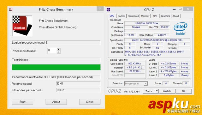The image size is (202, 115).
Task: Switch to the Graphics tab
Action: (x=165, y=16)
